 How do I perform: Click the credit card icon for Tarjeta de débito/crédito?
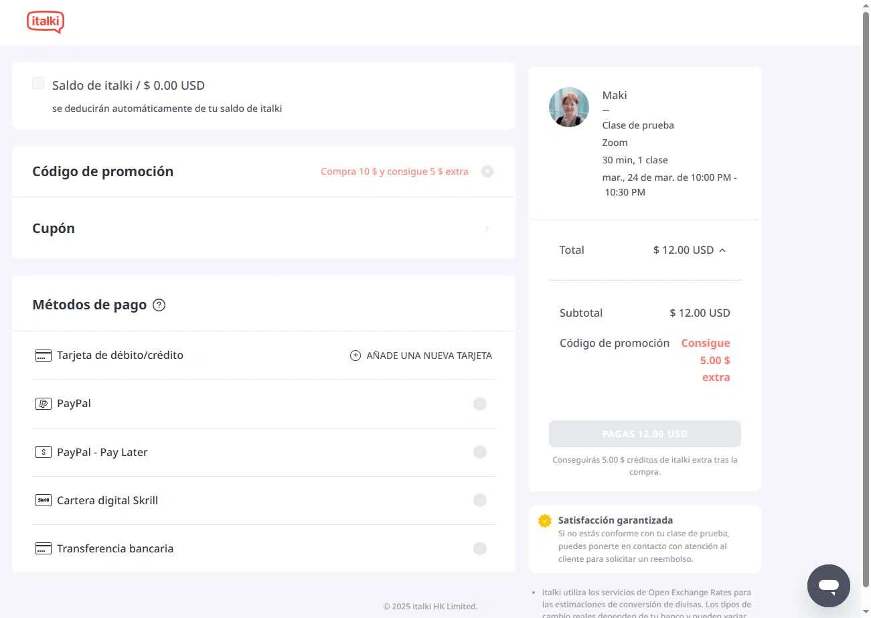44,356
